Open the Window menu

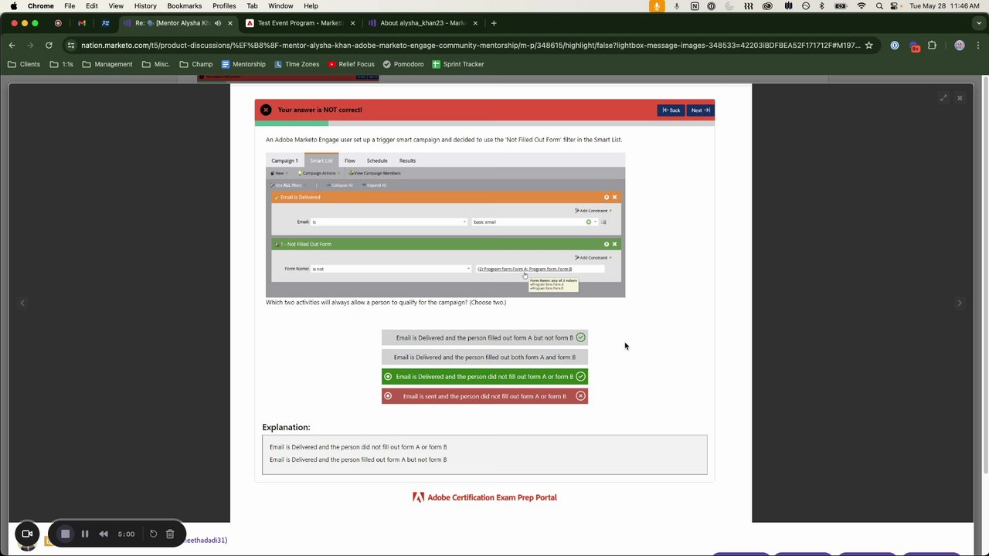[280, 5]
